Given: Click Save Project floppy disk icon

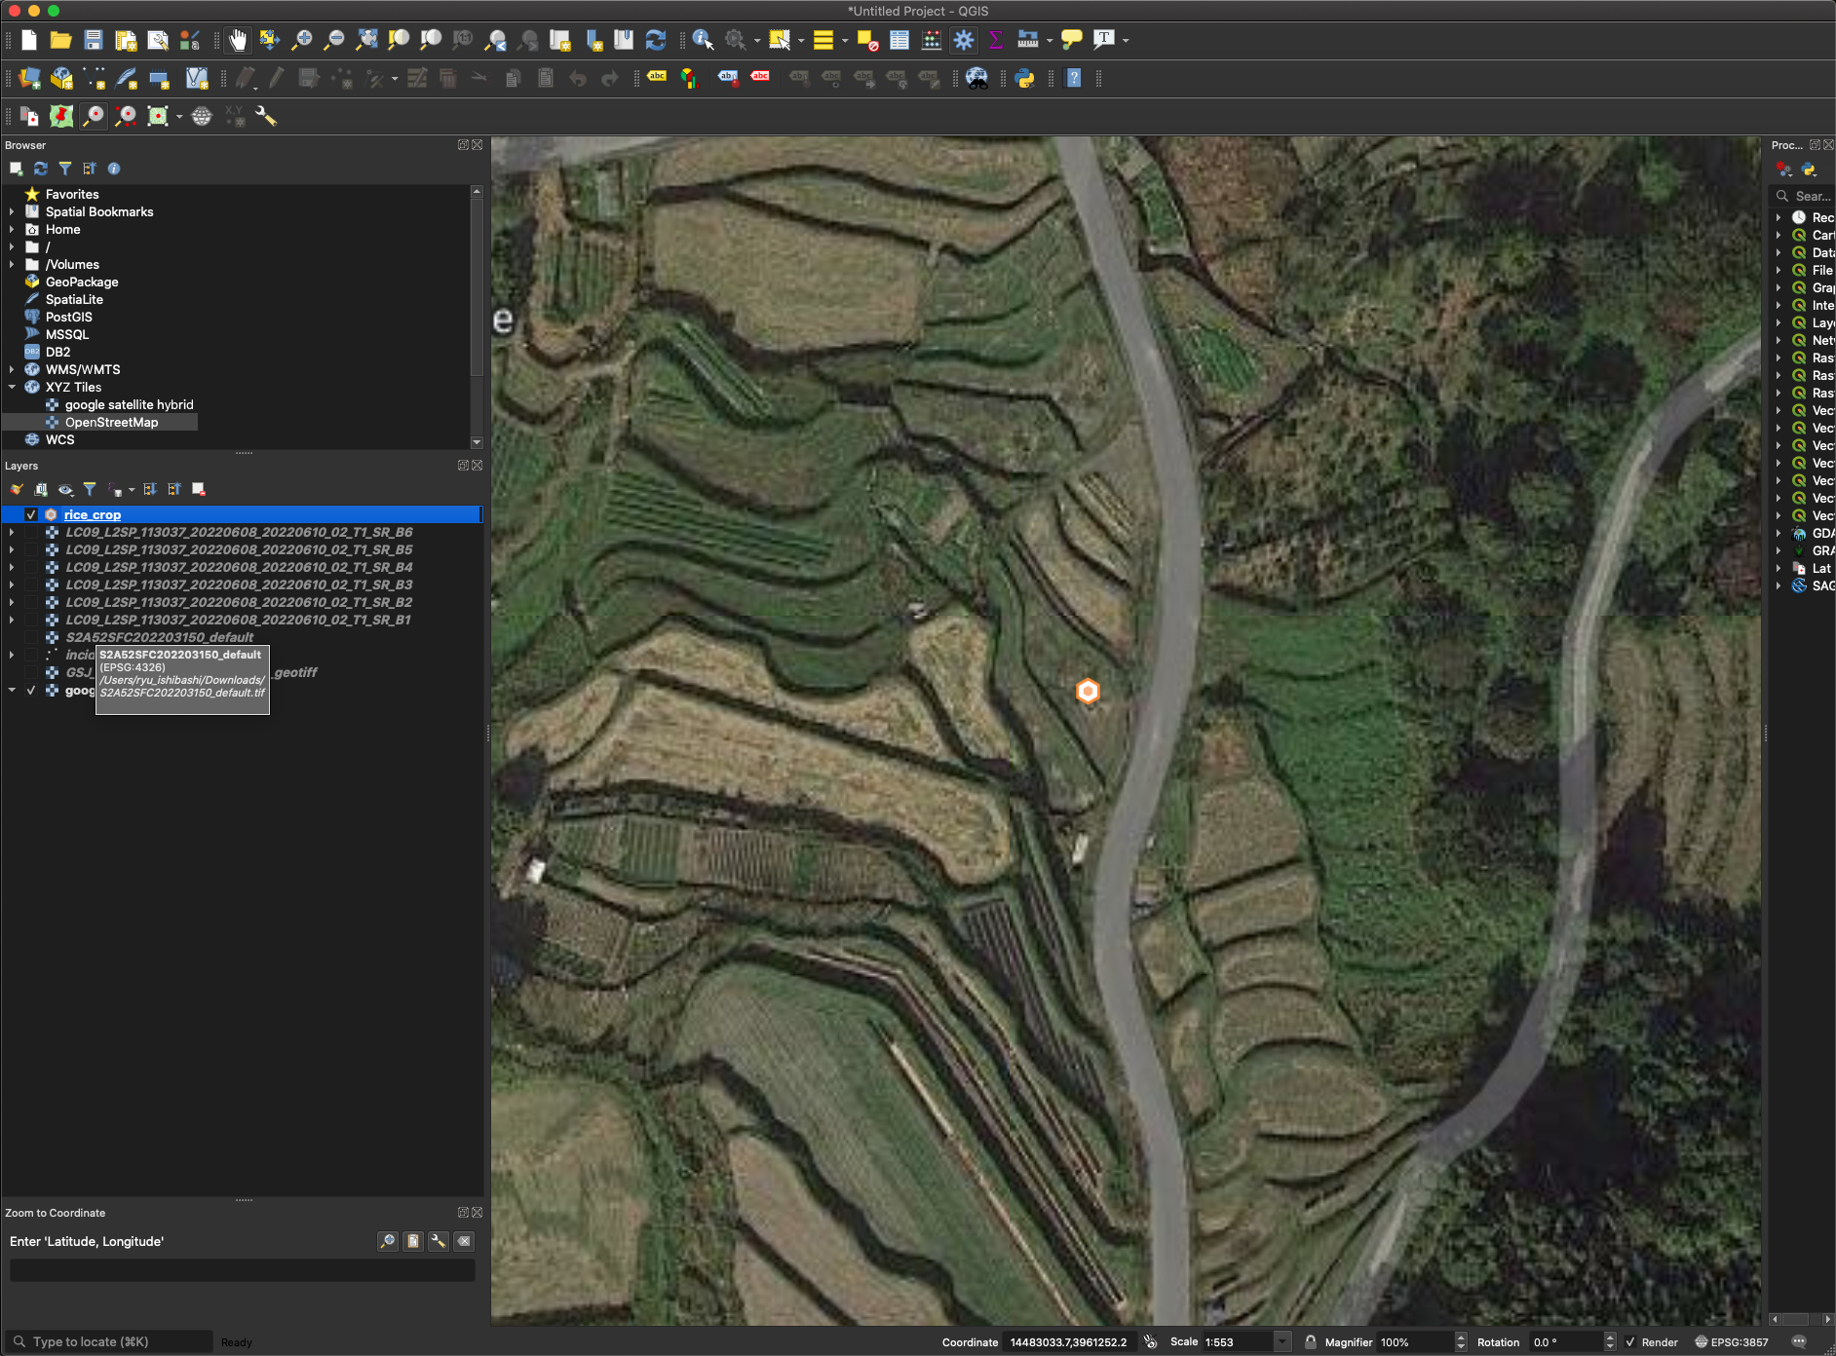Looking at the screenshot, I should pos(94,40).
